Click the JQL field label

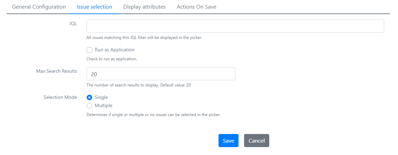click(73, 23)
